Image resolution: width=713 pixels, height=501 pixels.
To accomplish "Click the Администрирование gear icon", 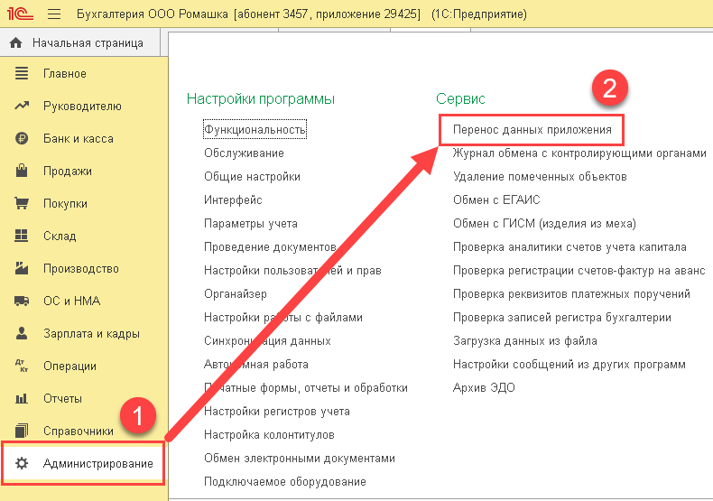I will coord(22,463).
